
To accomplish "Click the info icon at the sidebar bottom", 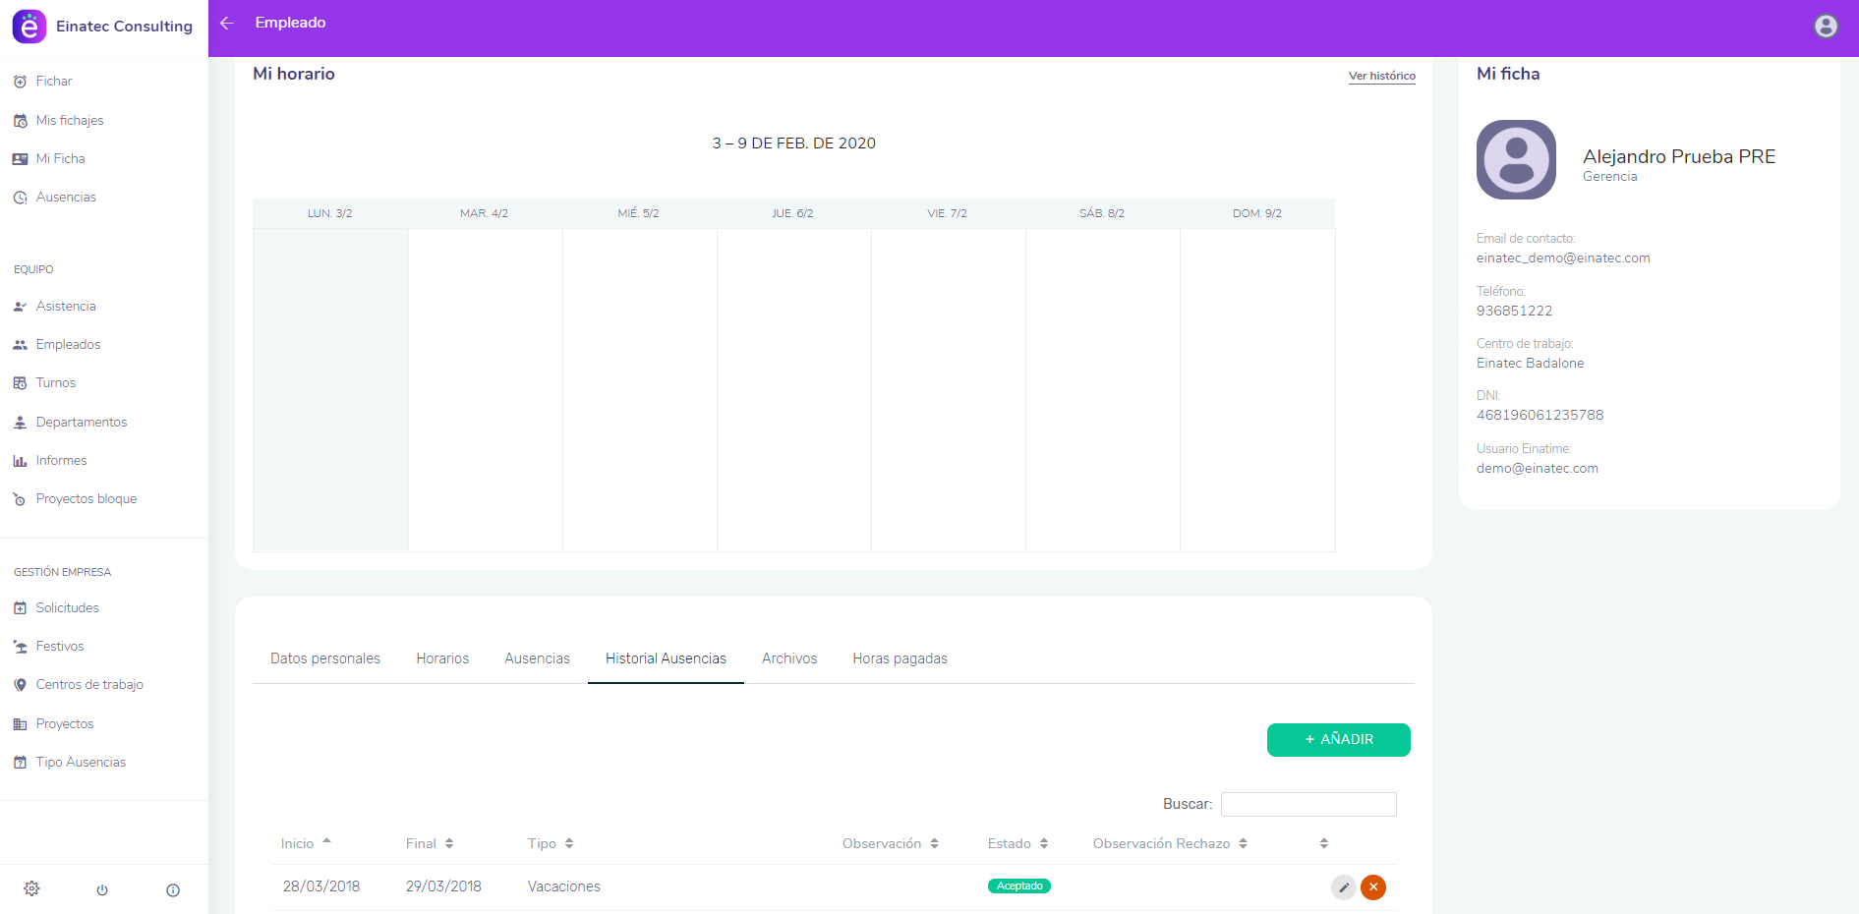I will [173, 890].
